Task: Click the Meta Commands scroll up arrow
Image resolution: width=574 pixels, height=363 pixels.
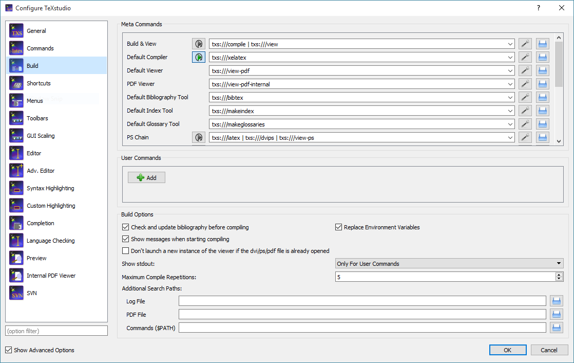Action: coord(559,38)
